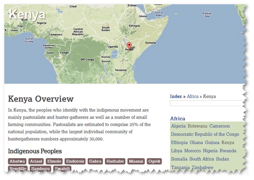
Task: Click the Cameroon label on the map
Action: coord(55,34)
